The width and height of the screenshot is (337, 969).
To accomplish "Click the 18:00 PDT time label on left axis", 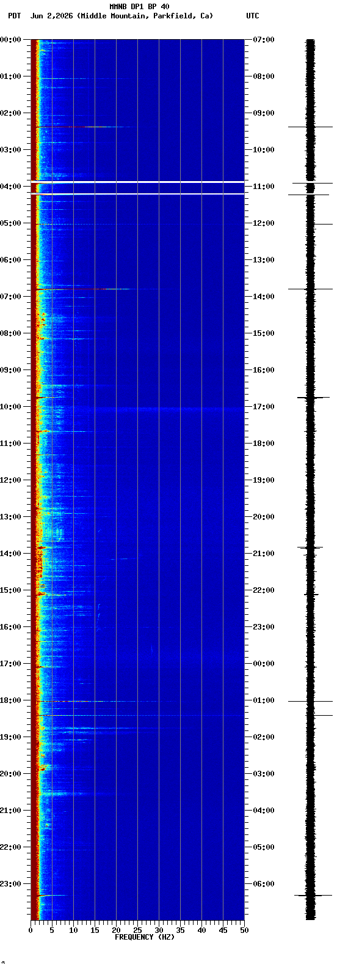I will [10, 700].
